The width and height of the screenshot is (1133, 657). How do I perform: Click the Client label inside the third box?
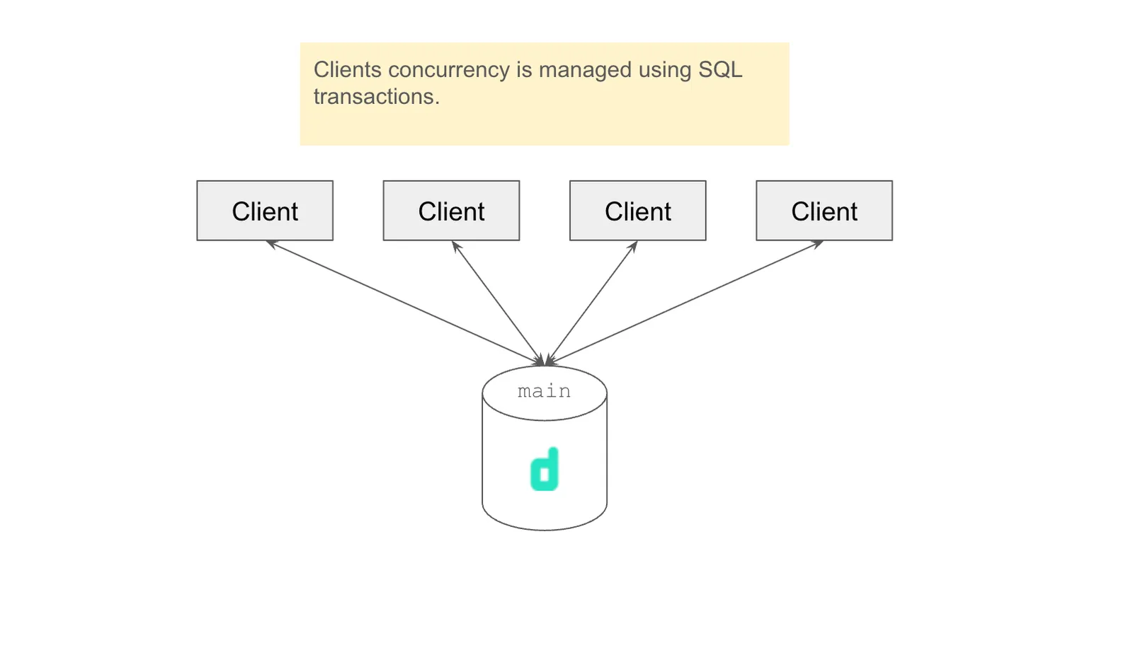[x=637, y=211]
